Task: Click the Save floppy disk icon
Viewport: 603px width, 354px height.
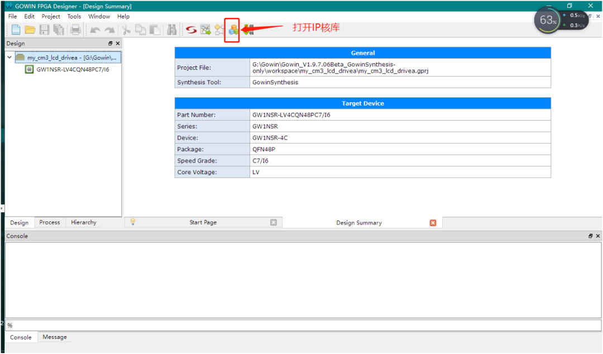Action: click(44, 30)
